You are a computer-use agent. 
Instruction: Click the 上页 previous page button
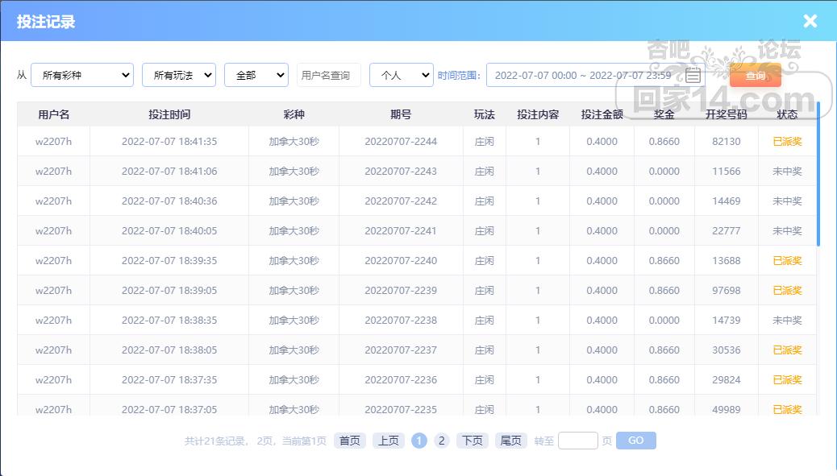tap(389, 441)
